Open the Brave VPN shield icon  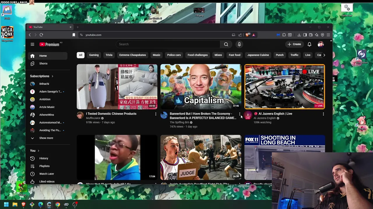point(322,35)
